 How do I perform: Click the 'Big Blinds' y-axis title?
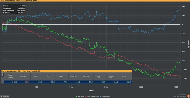pyautogui.click(x=188, y=44)
